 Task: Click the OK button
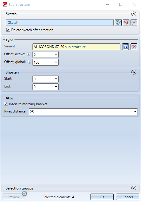tap(102, 197)
